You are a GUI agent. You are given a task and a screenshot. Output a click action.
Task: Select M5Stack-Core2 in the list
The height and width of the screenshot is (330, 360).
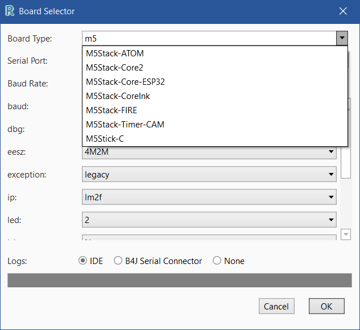point(115,68)
